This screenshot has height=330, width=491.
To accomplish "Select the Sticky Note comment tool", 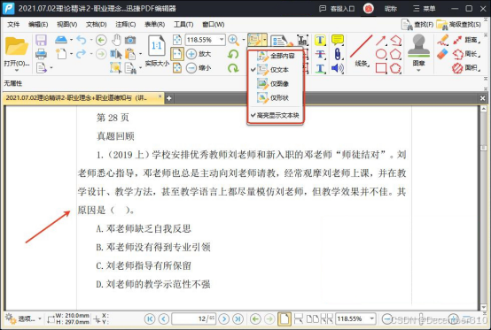I will (x=338, y=40).
